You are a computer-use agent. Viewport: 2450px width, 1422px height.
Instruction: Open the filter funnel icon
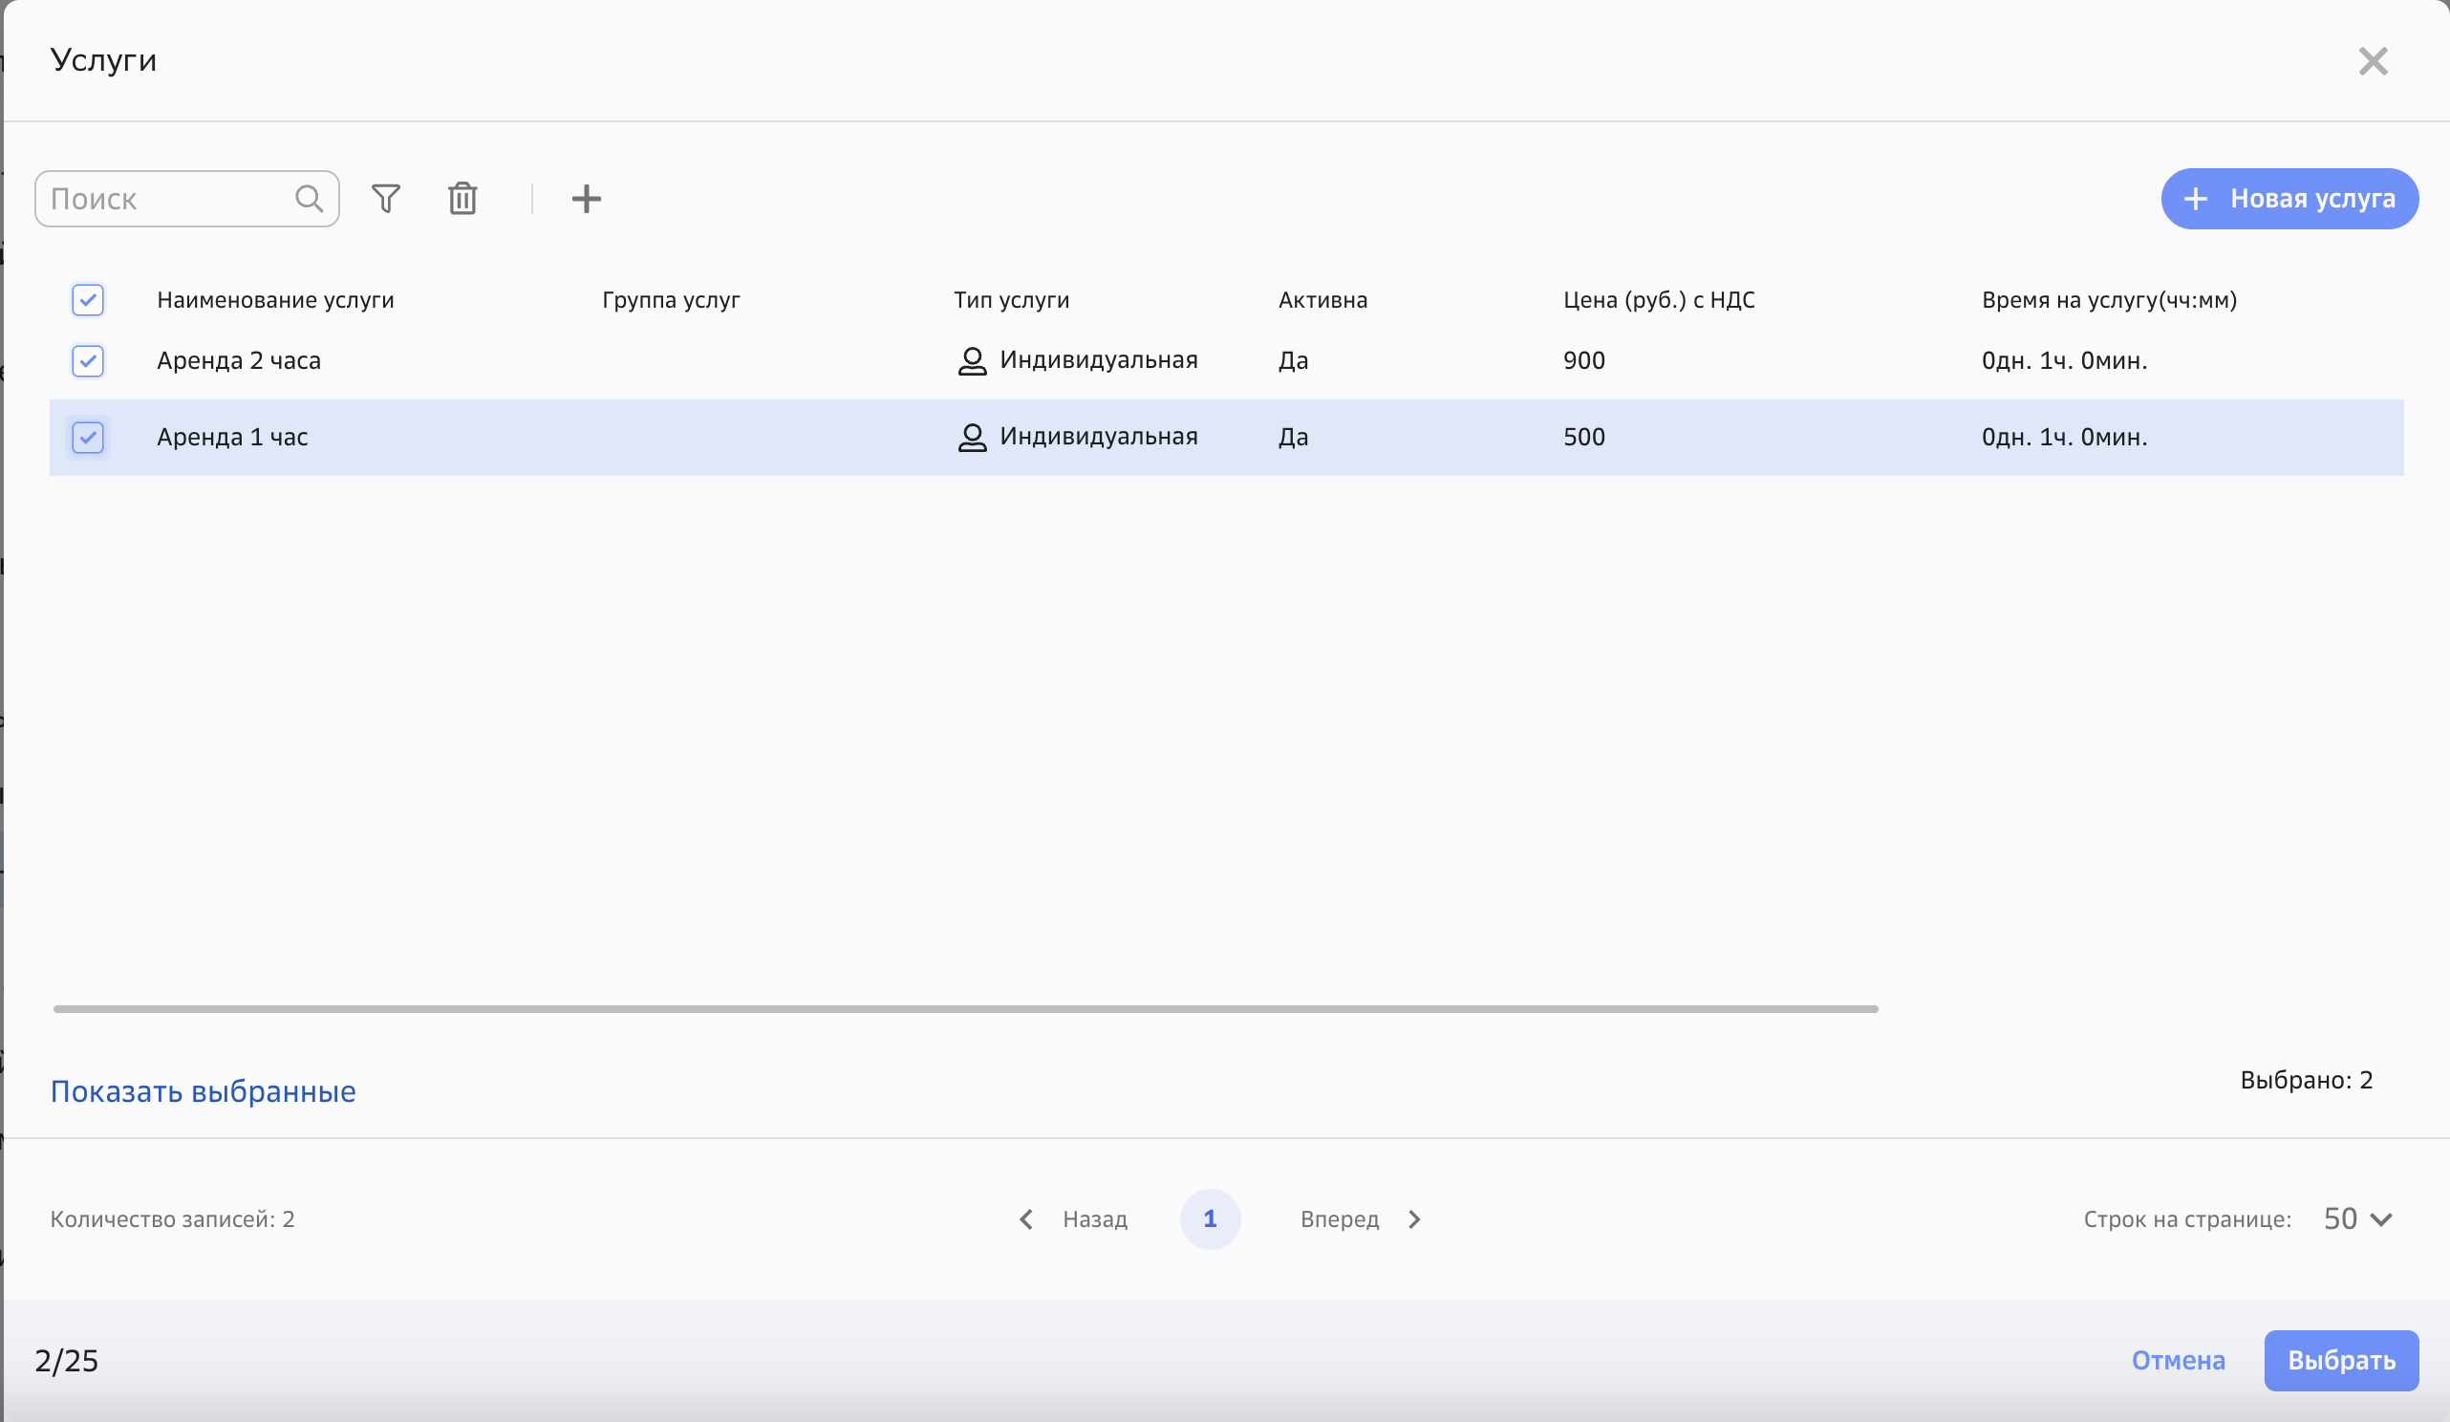pyautogui.click(x=386, y=199)
